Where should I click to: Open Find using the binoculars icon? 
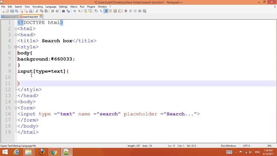pyautogui.click(x=64, y=11)
